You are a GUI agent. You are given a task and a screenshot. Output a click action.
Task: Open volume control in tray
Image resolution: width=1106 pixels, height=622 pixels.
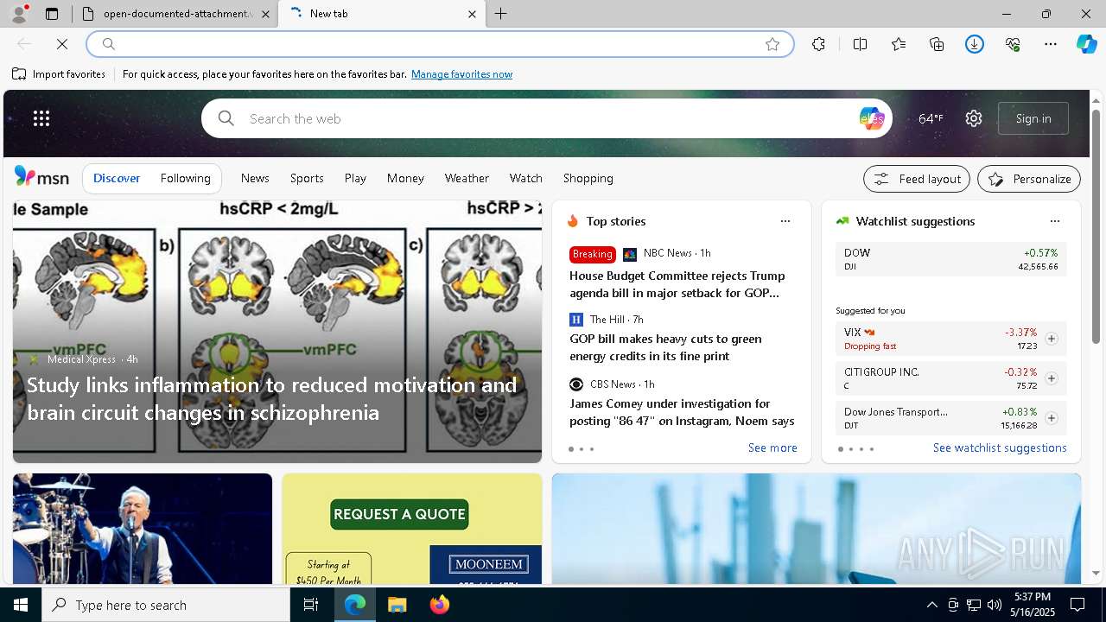point(995,605)
